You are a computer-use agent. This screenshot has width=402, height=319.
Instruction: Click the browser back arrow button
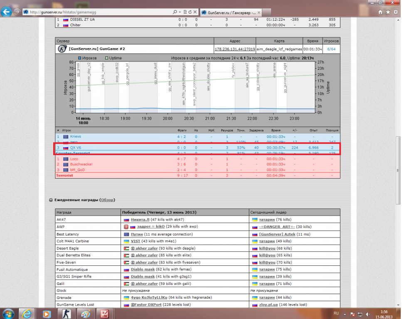pos(6,12)
